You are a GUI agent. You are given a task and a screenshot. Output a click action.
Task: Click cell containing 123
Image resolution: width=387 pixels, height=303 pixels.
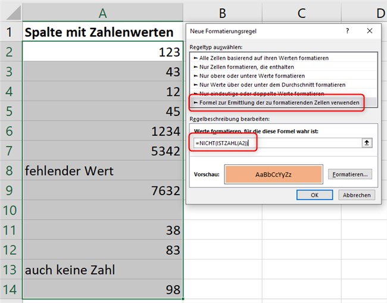(102, 52)
